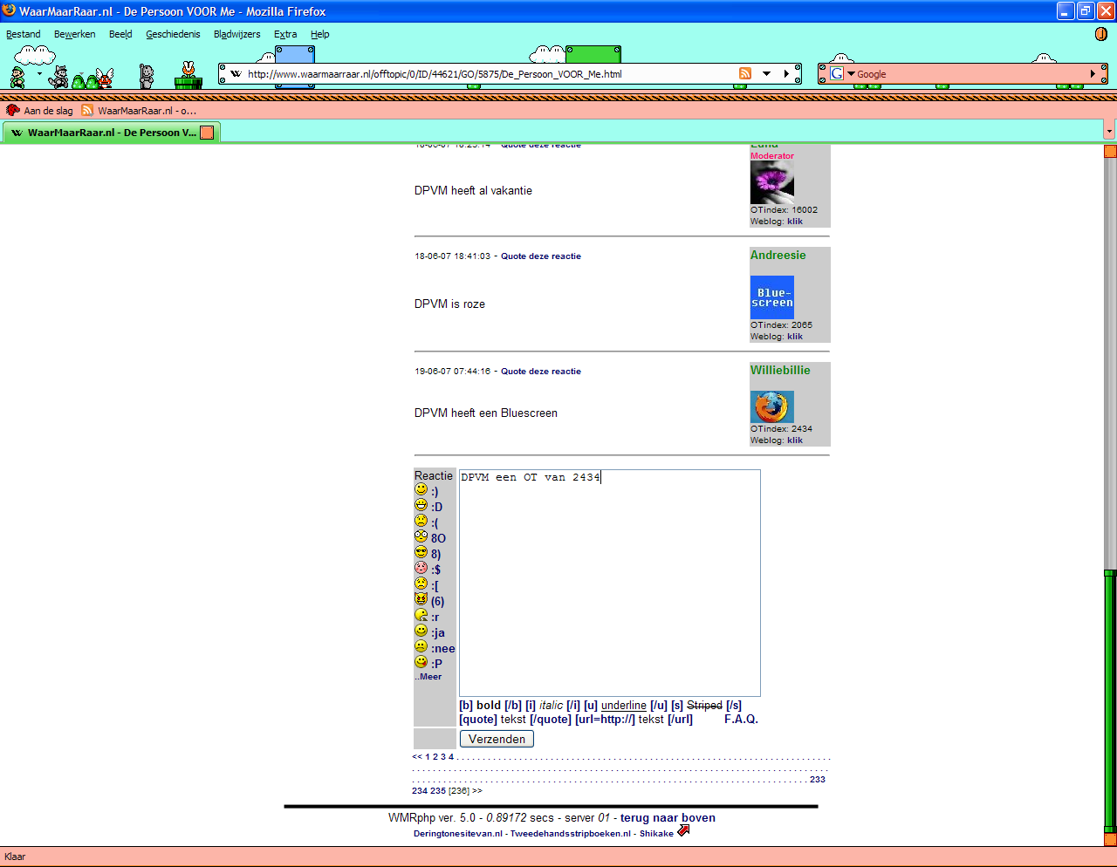Click the green vertical scrollbar thumb

click(1110, 701)
